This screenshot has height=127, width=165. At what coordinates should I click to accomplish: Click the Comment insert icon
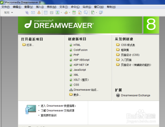point(86,13)
